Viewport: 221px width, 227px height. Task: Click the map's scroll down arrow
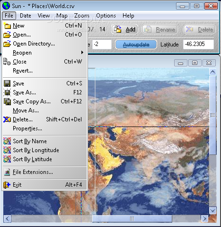212,210
